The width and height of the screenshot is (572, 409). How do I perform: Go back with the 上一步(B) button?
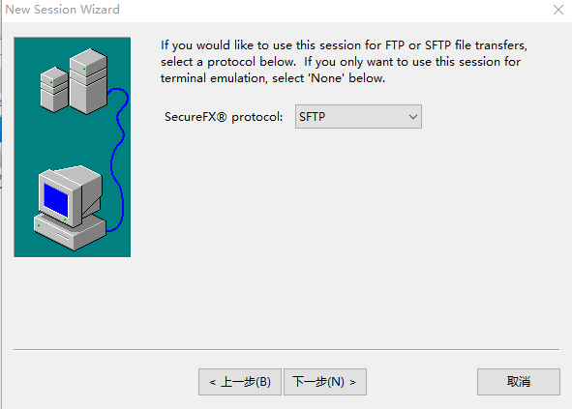tap(240, 382)
